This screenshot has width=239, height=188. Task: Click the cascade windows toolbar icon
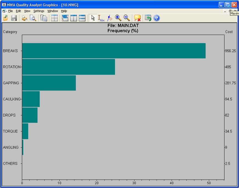click(x=65, y=18)
